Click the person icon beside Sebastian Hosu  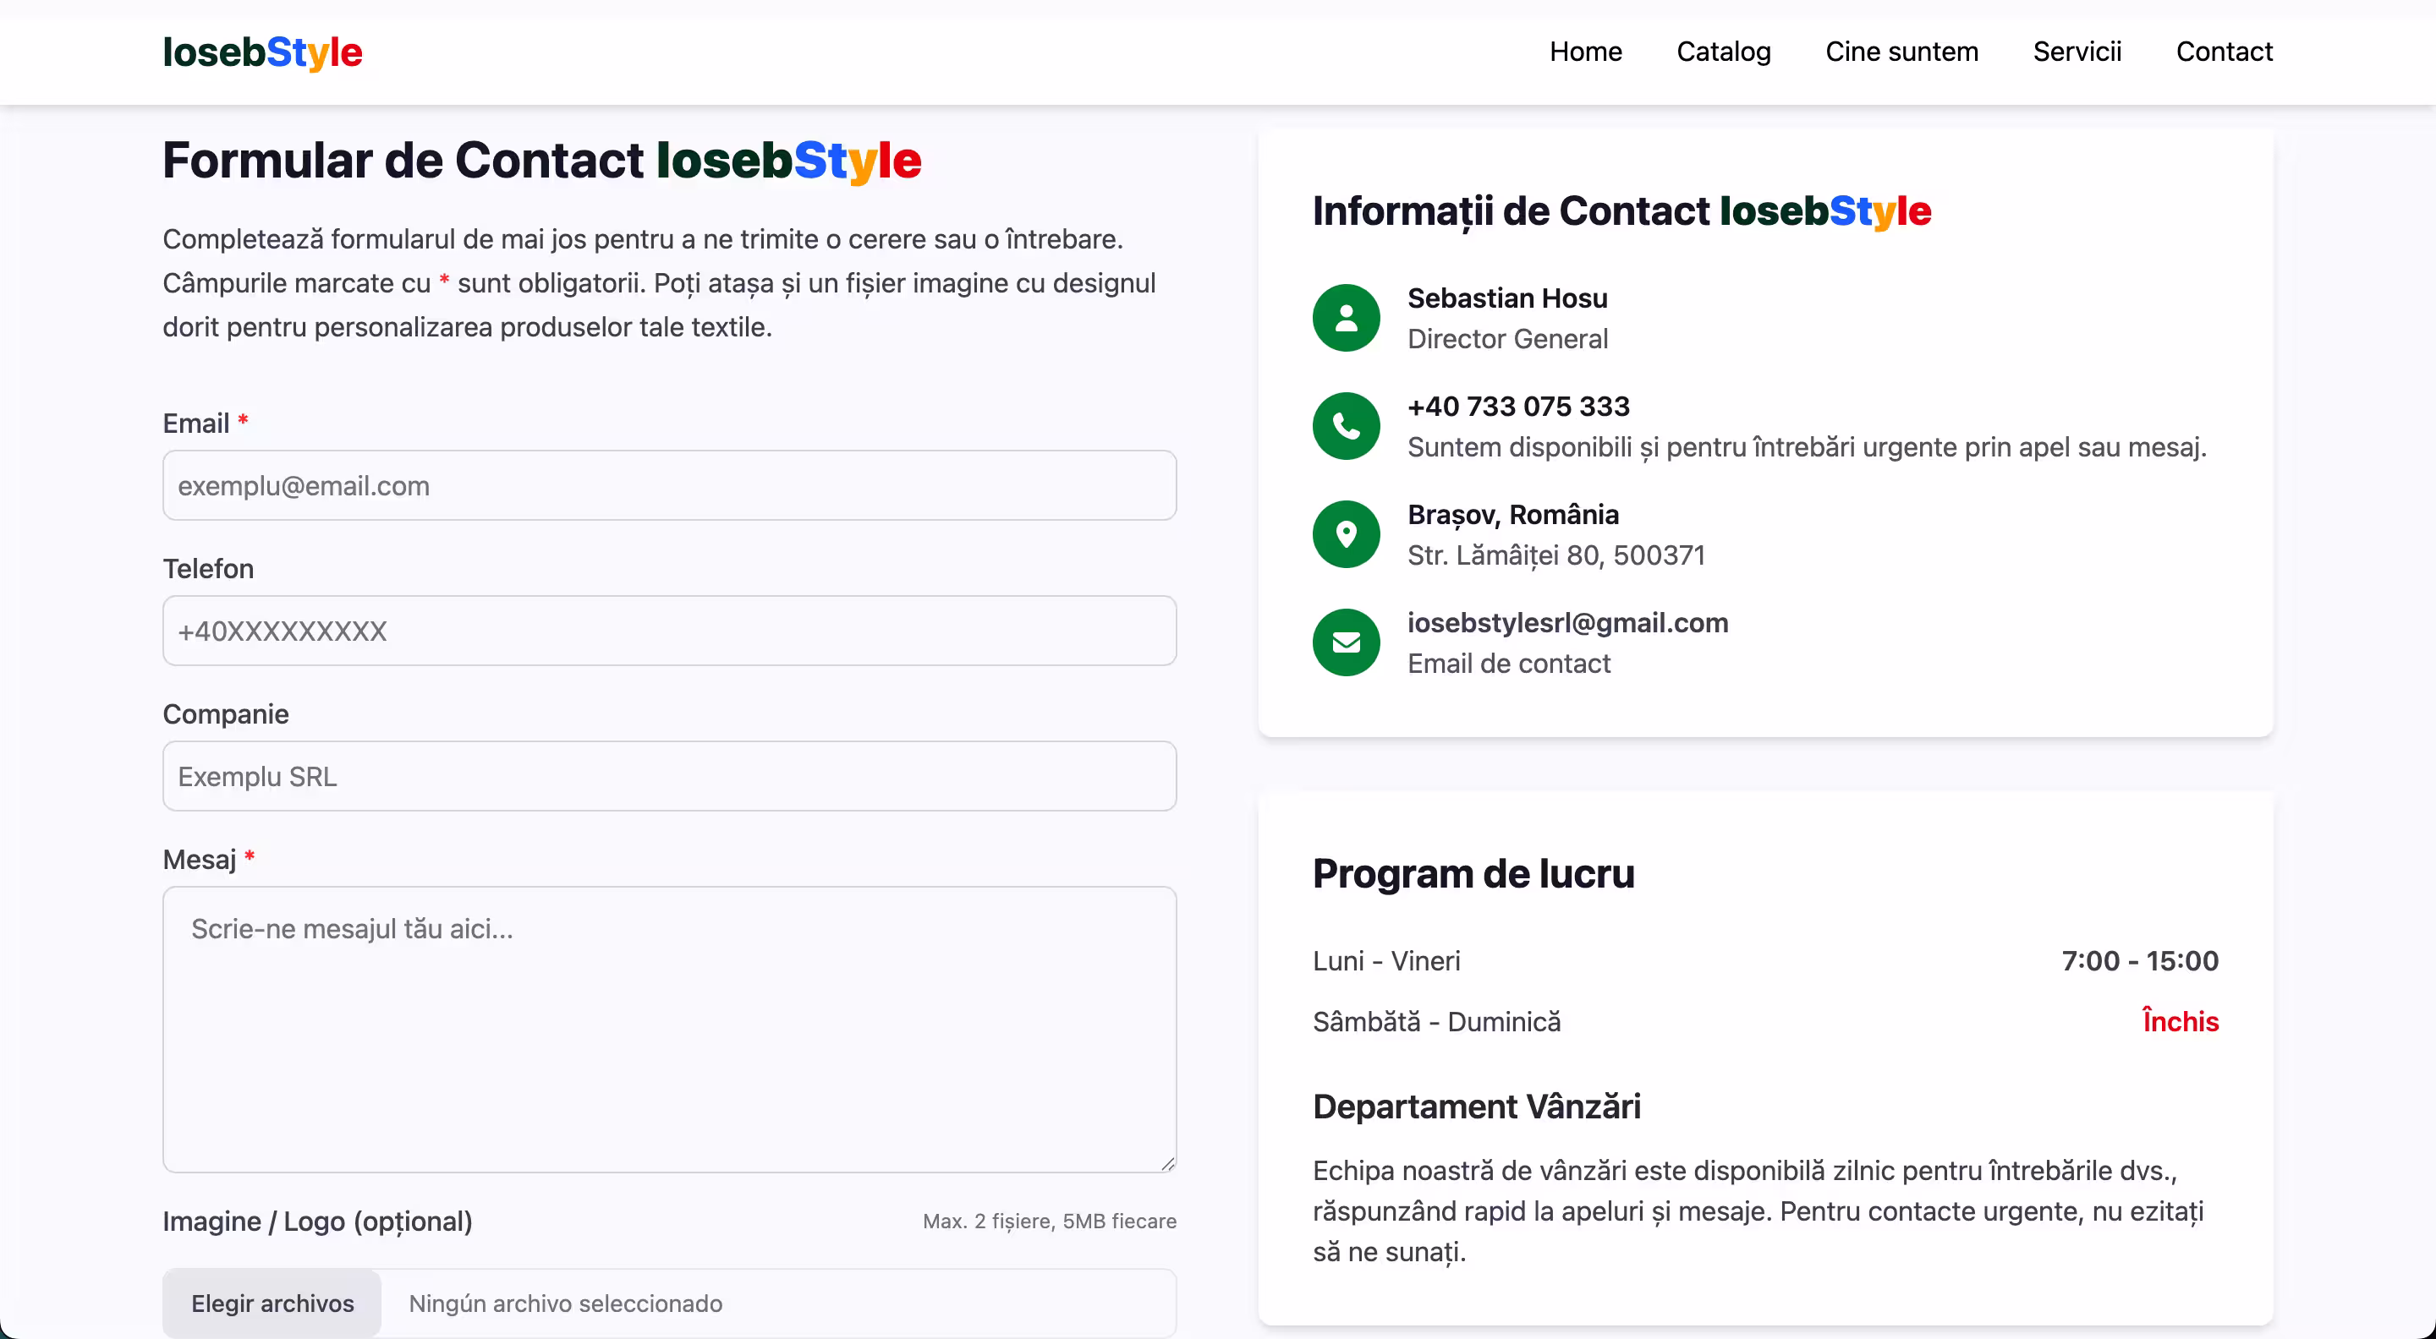click(x=1347, y=318)
